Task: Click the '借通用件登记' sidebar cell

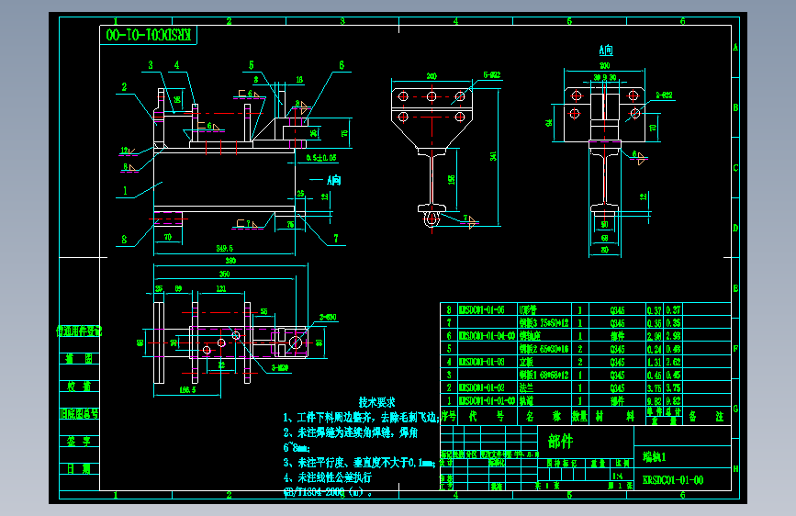Action: (x=79, y=331)
